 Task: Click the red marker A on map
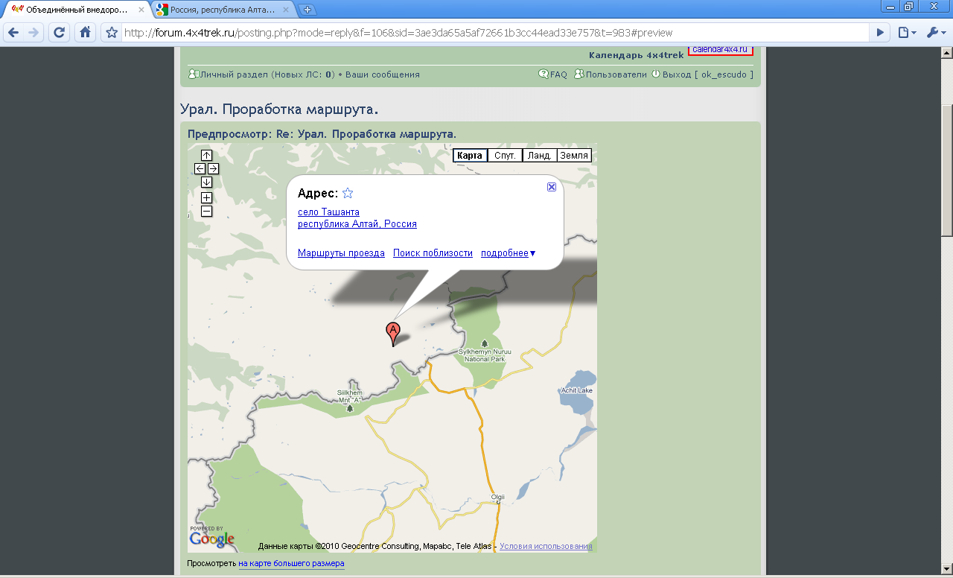point(392,332)
